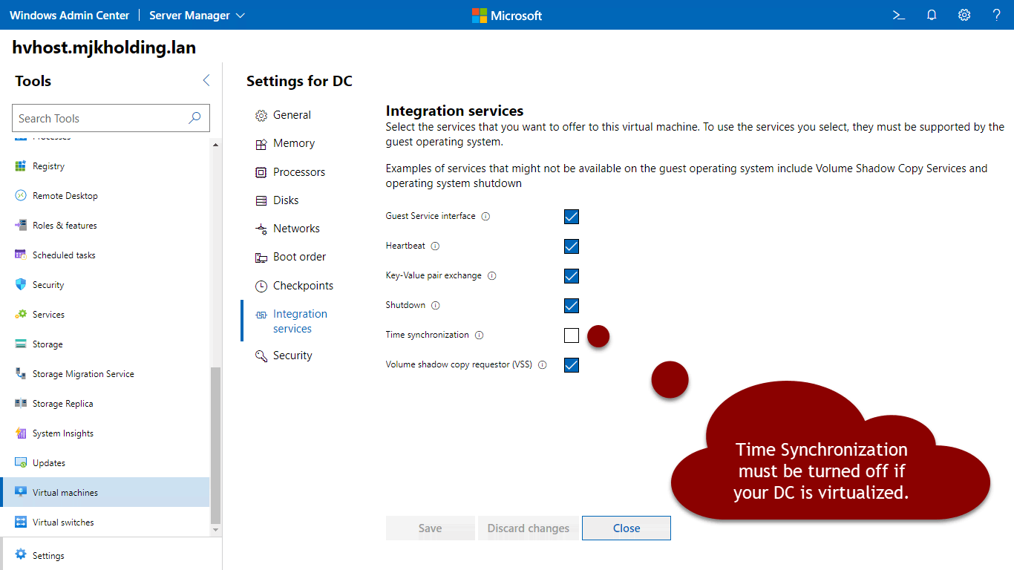
Task: Show info for Time synchronization
Action: coord(479,335)
